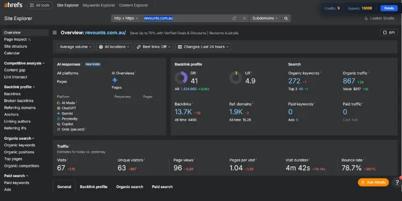Click the Details button
This screenshot has width=402, height=201.
389,8
